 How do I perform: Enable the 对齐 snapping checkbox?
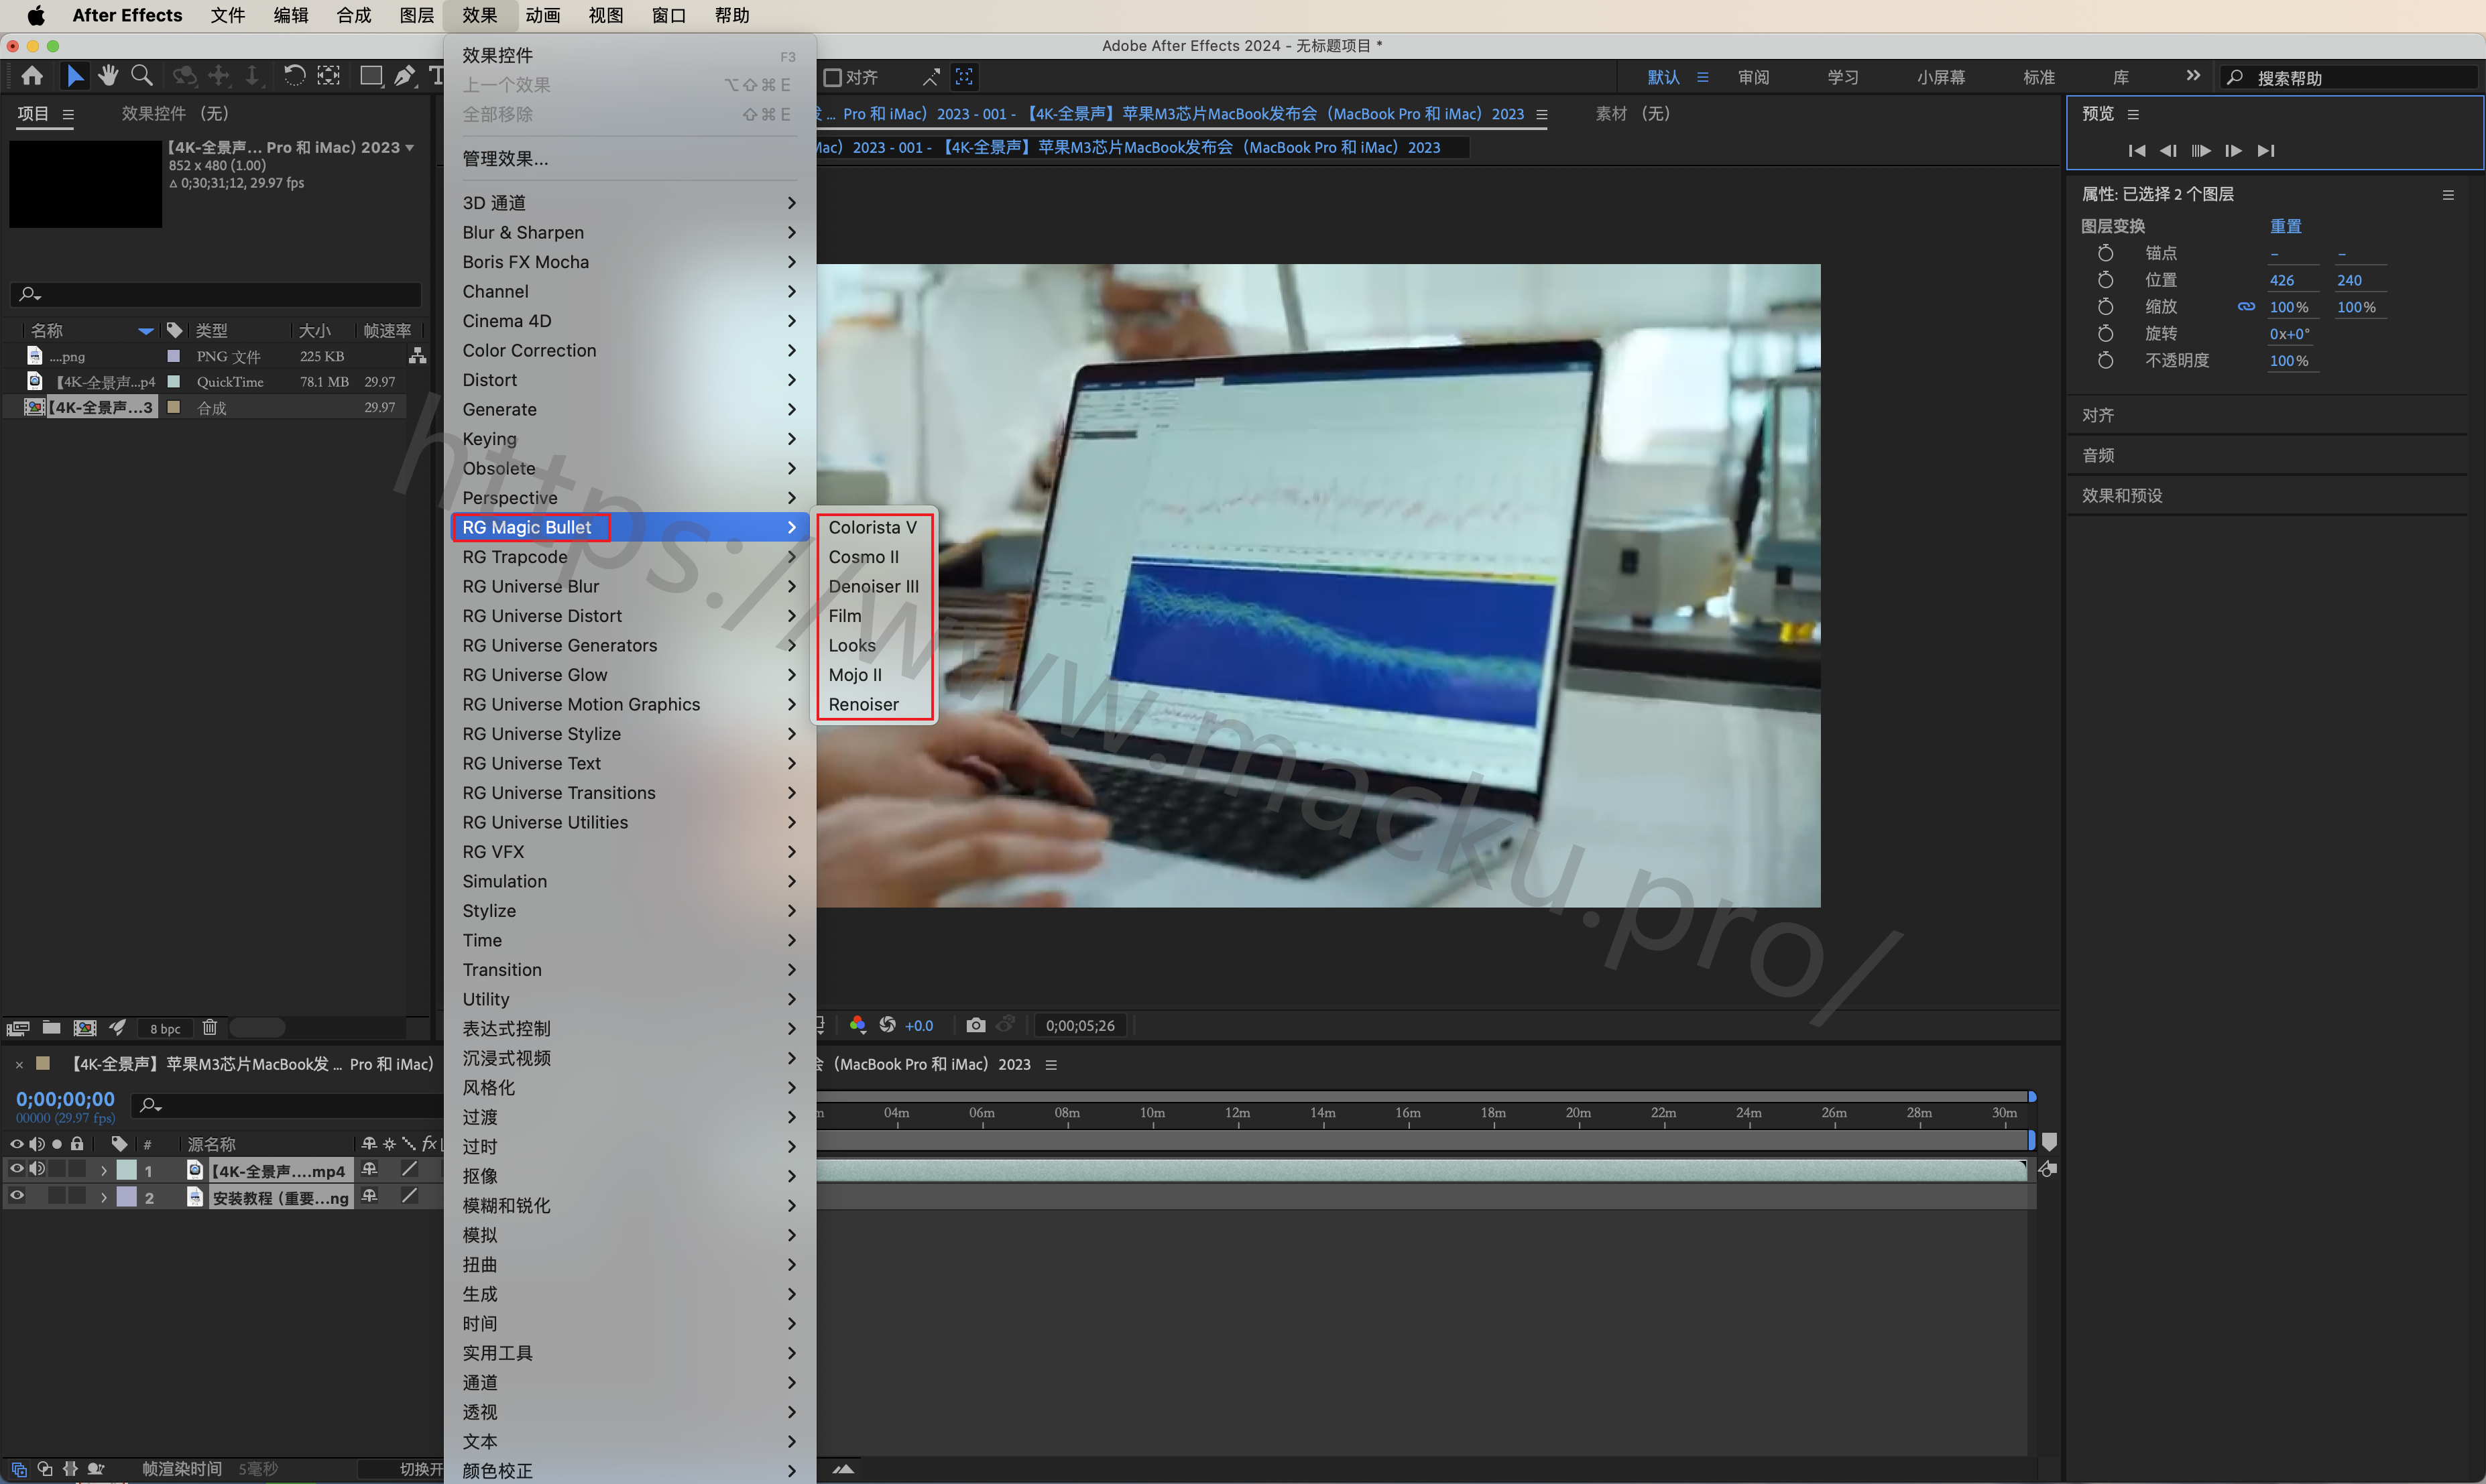(832, 77)
